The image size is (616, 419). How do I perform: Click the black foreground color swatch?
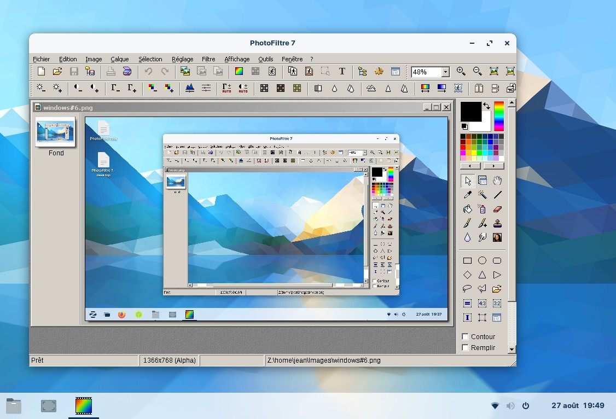coord(470,111)
